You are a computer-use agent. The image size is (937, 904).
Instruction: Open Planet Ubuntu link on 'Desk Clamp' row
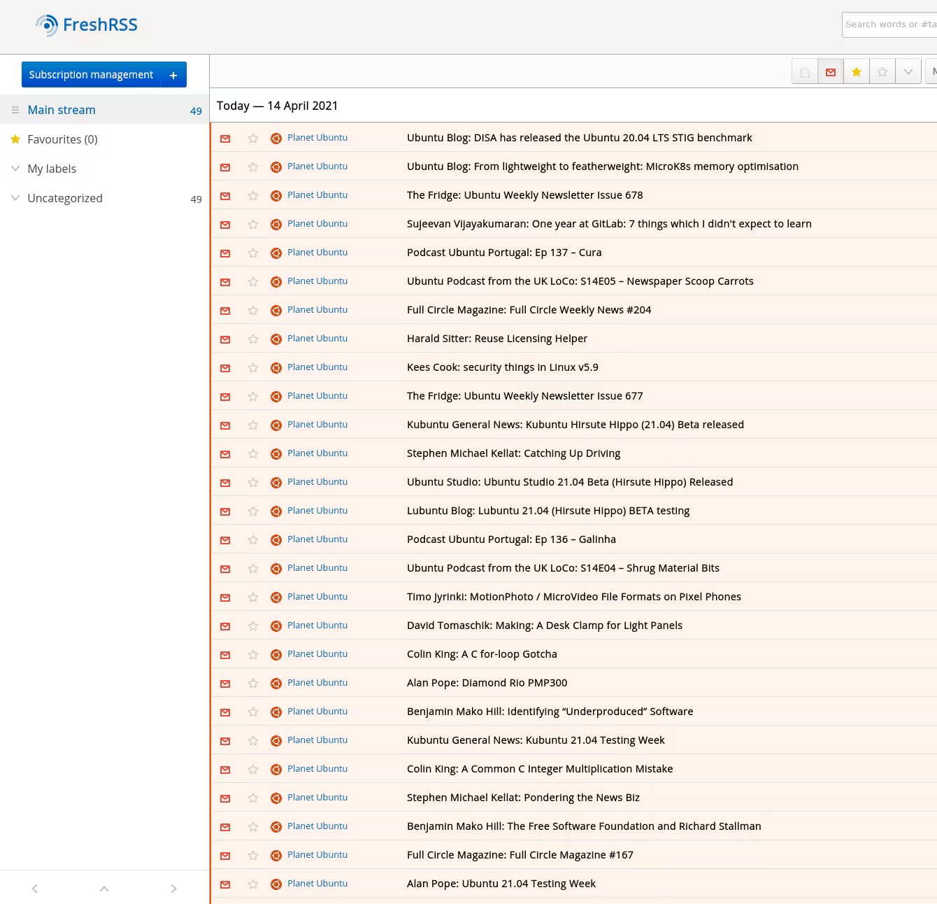click(x=317, y=625)
